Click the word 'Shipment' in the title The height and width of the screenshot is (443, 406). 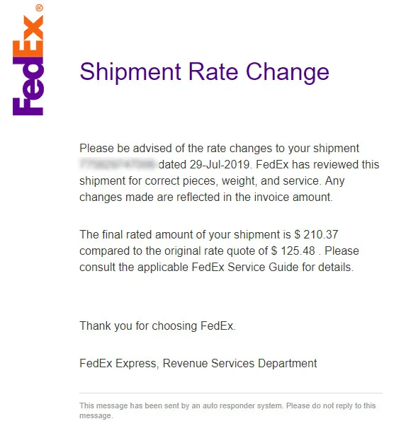pyautogui.click(x=130, y=72)
